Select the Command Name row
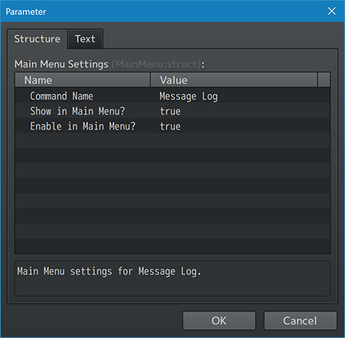345x338 pixels. tap(172, 96)
